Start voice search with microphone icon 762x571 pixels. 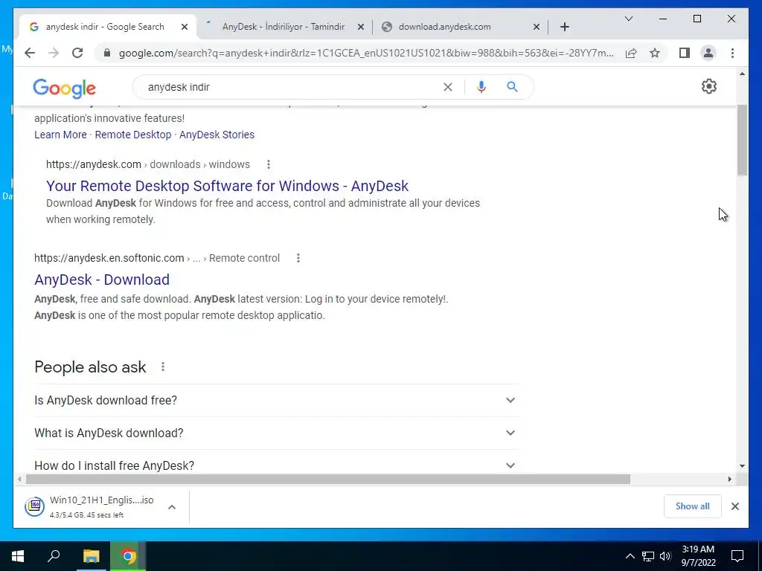[x=481, y=87]
